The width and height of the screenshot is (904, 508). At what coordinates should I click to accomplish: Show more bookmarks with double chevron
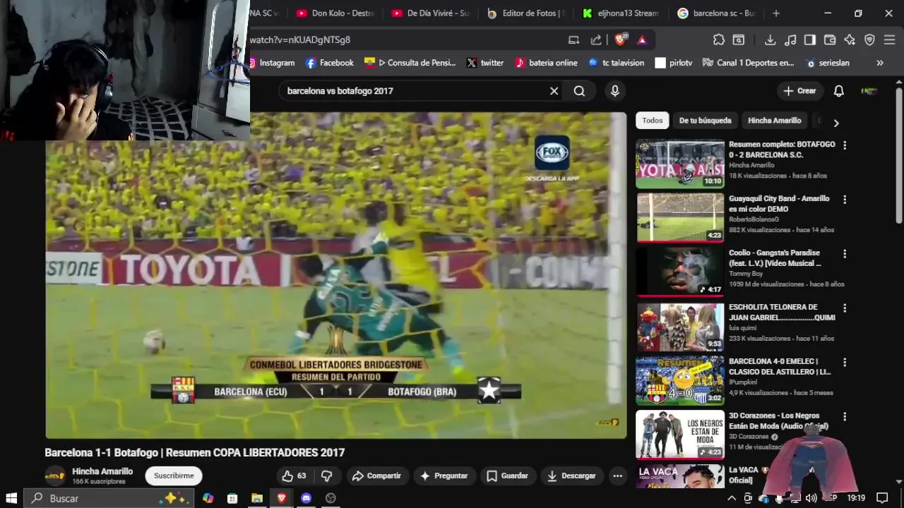[880, 63]
